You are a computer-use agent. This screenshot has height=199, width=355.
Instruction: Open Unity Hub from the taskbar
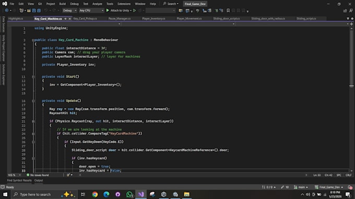pyautogui.click(x=164, y=194)
